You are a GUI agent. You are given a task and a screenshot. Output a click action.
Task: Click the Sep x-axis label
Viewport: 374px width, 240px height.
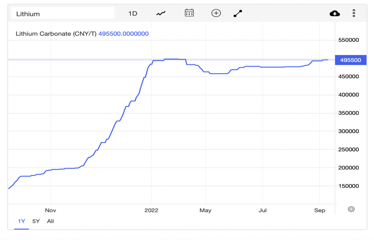pos(320,210)
